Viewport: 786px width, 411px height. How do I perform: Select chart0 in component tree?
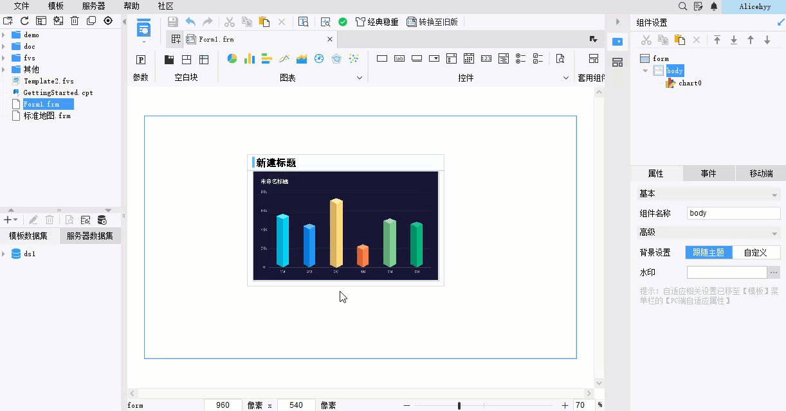click(690, 83)
